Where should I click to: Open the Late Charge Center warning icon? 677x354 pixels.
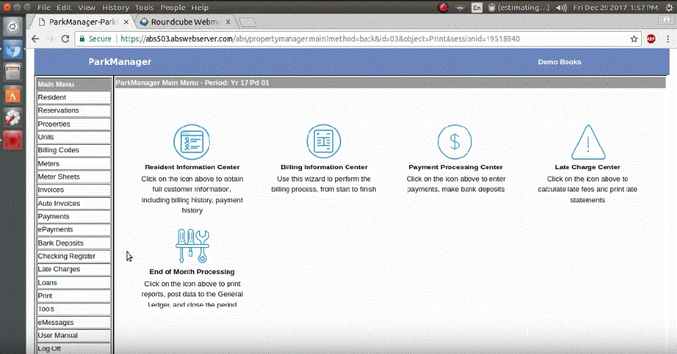click(x=588, y=142)
